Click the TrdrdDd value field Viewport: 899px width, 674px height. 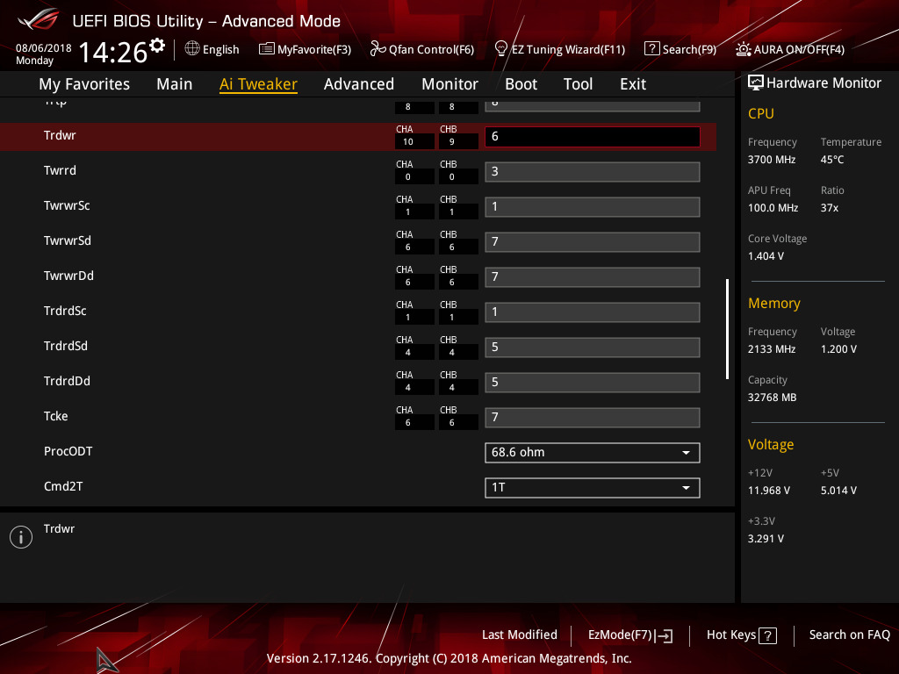coord(593,383)
